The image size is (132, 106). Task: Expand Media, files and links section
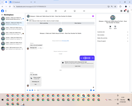pos(113,38)
